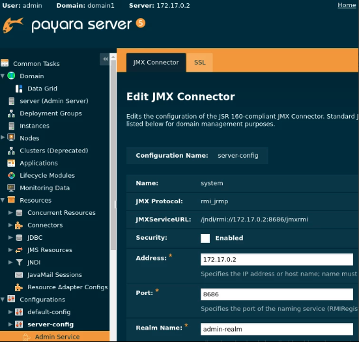Image resolution: width=359 pixels, height=342 pixels.
Task: Expand the Nodes tree node
Action: click(3, 137)
